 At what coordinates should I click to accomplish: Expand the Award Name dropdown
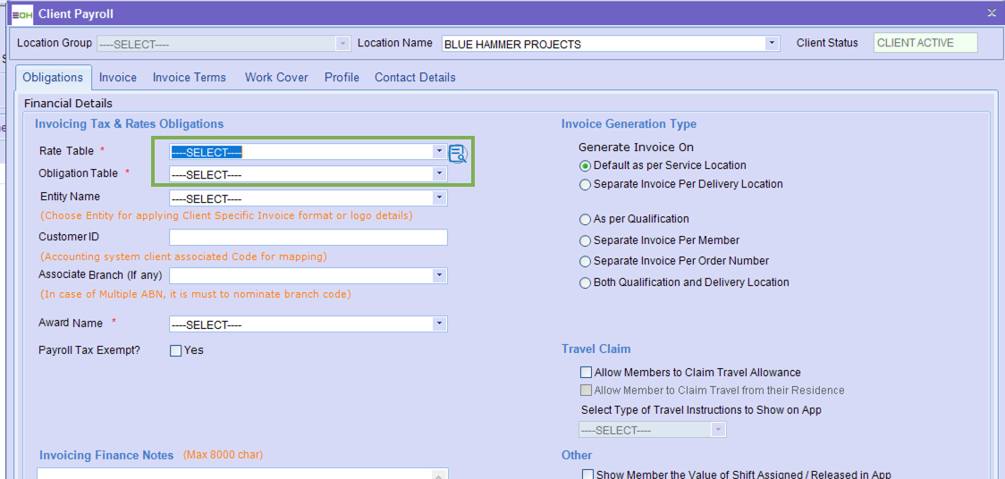pyautogui.click(x=439, y=324)
